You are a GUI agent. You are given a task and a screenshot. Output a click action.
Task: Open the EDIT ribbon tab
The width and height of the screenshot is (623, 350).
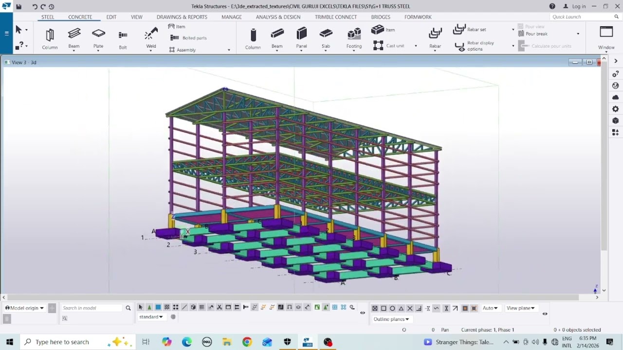(111, 17)
